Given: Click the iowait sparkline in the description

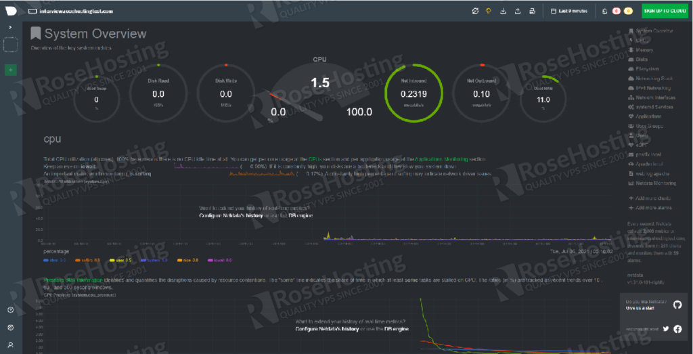Looking at the screenshot, I should point(206,167).
